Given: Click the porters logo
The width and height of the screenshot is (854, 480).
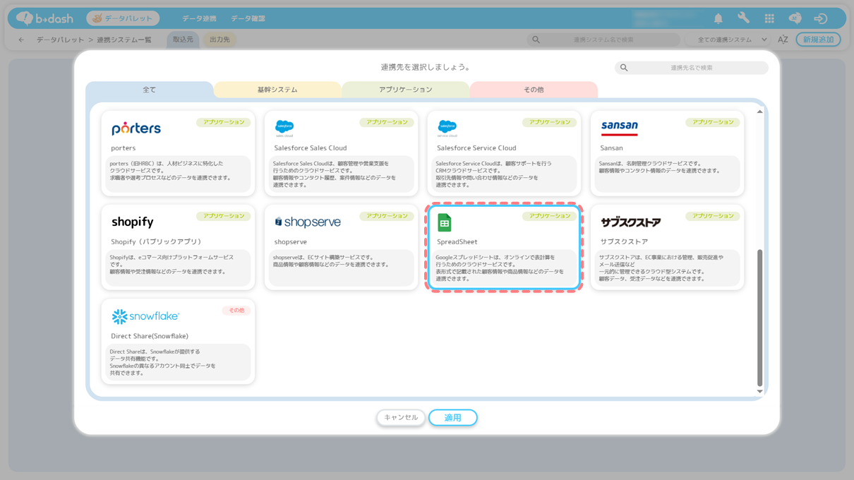Looking at the screenshot, I should (x=136, y=128).
